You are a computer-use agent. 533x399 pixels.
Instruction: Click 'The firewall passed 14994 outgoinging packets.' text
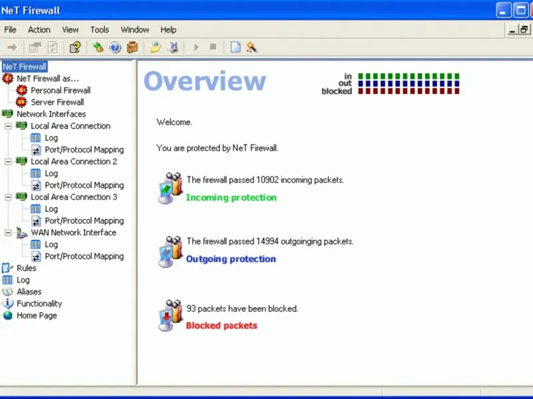(270, 241)
